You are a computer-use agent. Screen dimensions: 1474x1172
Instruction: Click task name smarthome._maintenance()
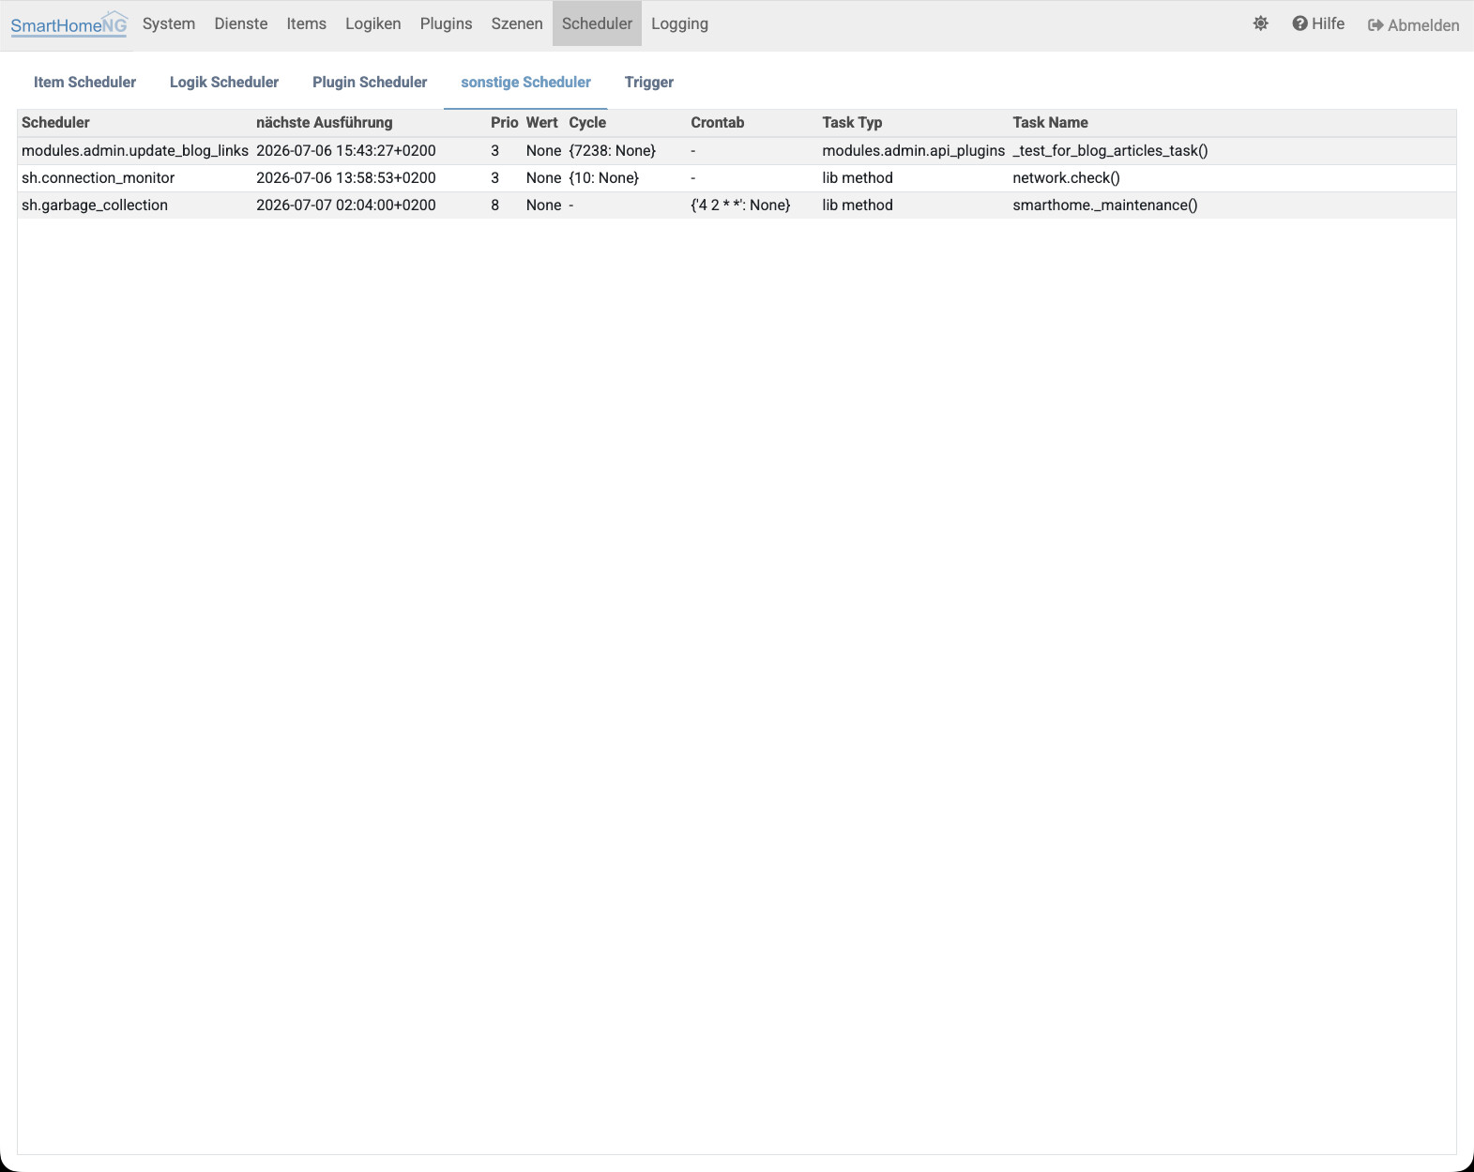pyautogui.click(x=1105, y=205)
